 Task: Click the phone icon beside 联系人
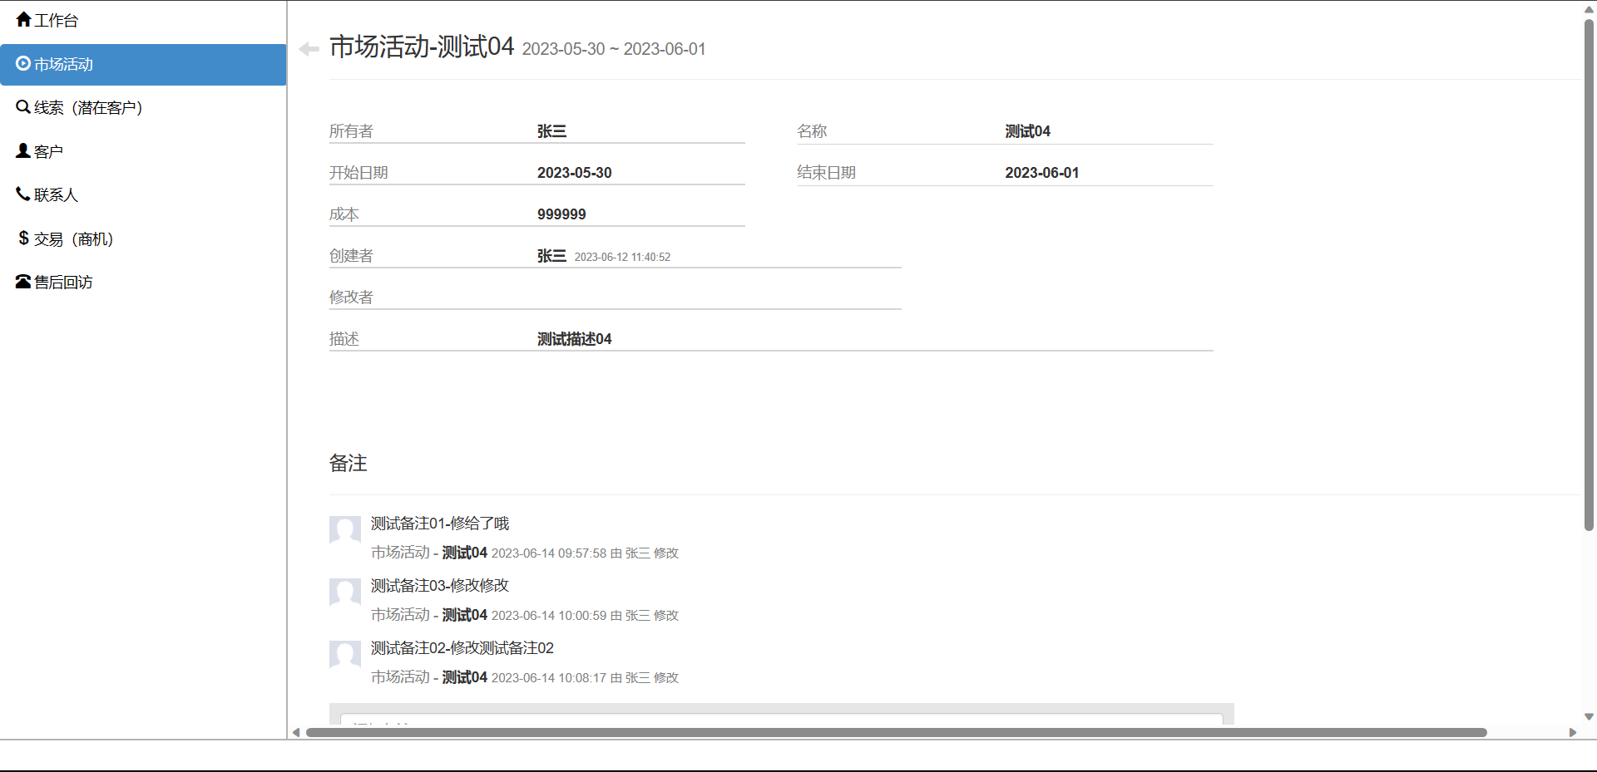tap(23, 194)
